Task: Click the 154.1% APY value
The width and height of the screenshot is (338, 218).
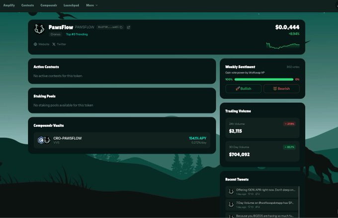Action: [x=197, y=138]
